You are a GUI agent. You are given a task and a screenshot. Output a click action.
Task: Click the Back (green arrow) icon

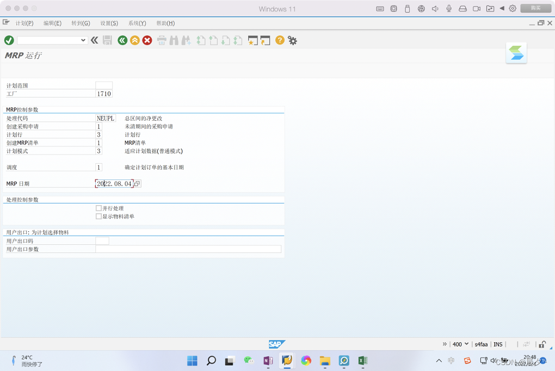[122, 40]
